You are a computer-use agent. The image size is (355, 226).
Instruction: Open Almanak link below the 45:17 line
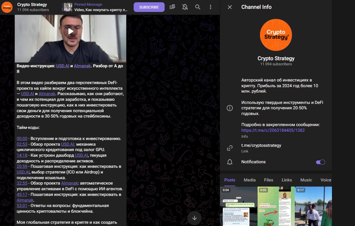point(25,200)
